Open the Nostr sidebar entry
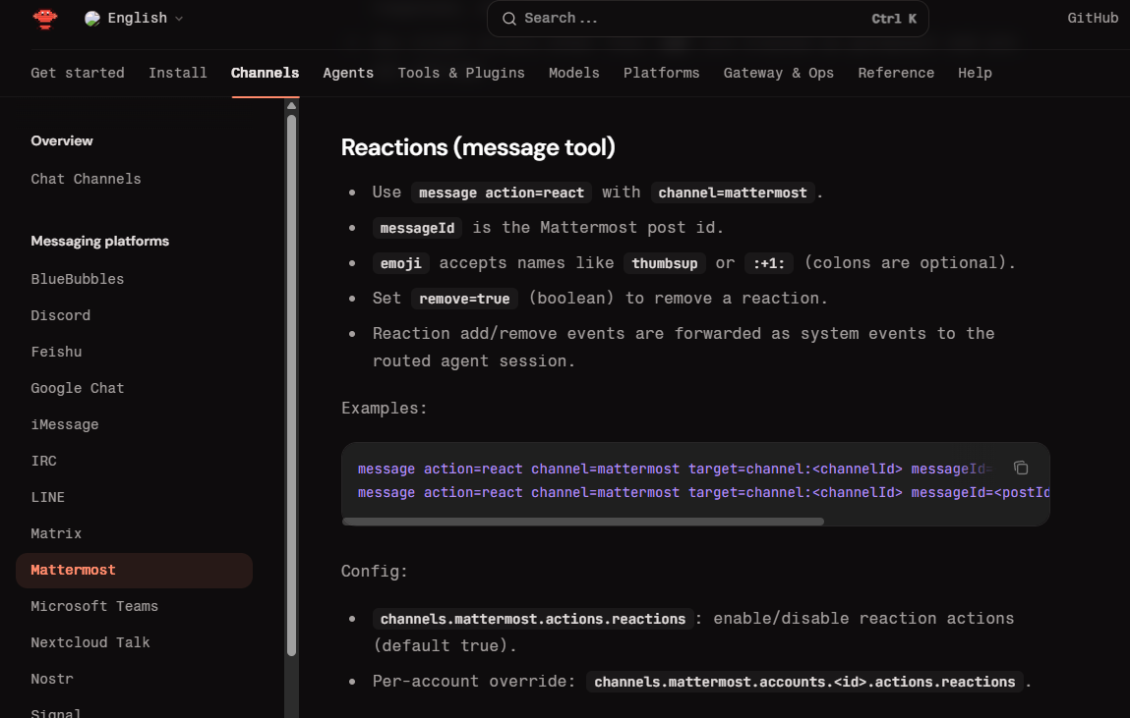 (x=52, y=679)
